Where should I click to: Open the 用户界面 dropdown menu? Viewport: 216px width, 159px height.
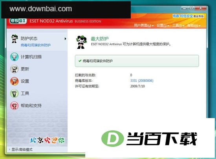pyautogui.click(x=144, y=26)
